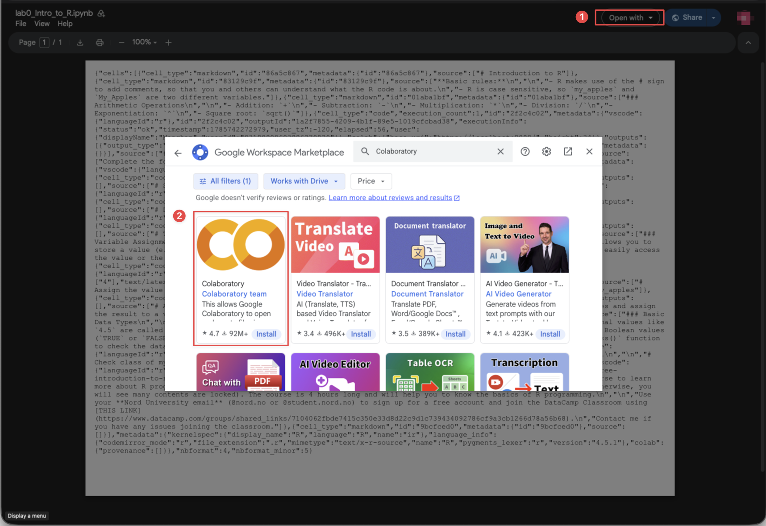Viewport: 766px width, 526px height.
Task: Zoom in with the plus icon
Action: [168, 42]
